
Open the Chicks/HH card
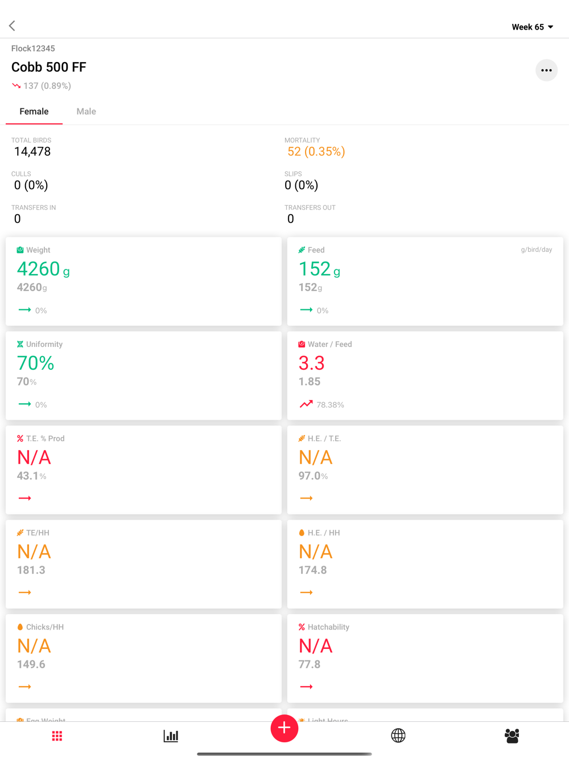(x=143, y=658)
